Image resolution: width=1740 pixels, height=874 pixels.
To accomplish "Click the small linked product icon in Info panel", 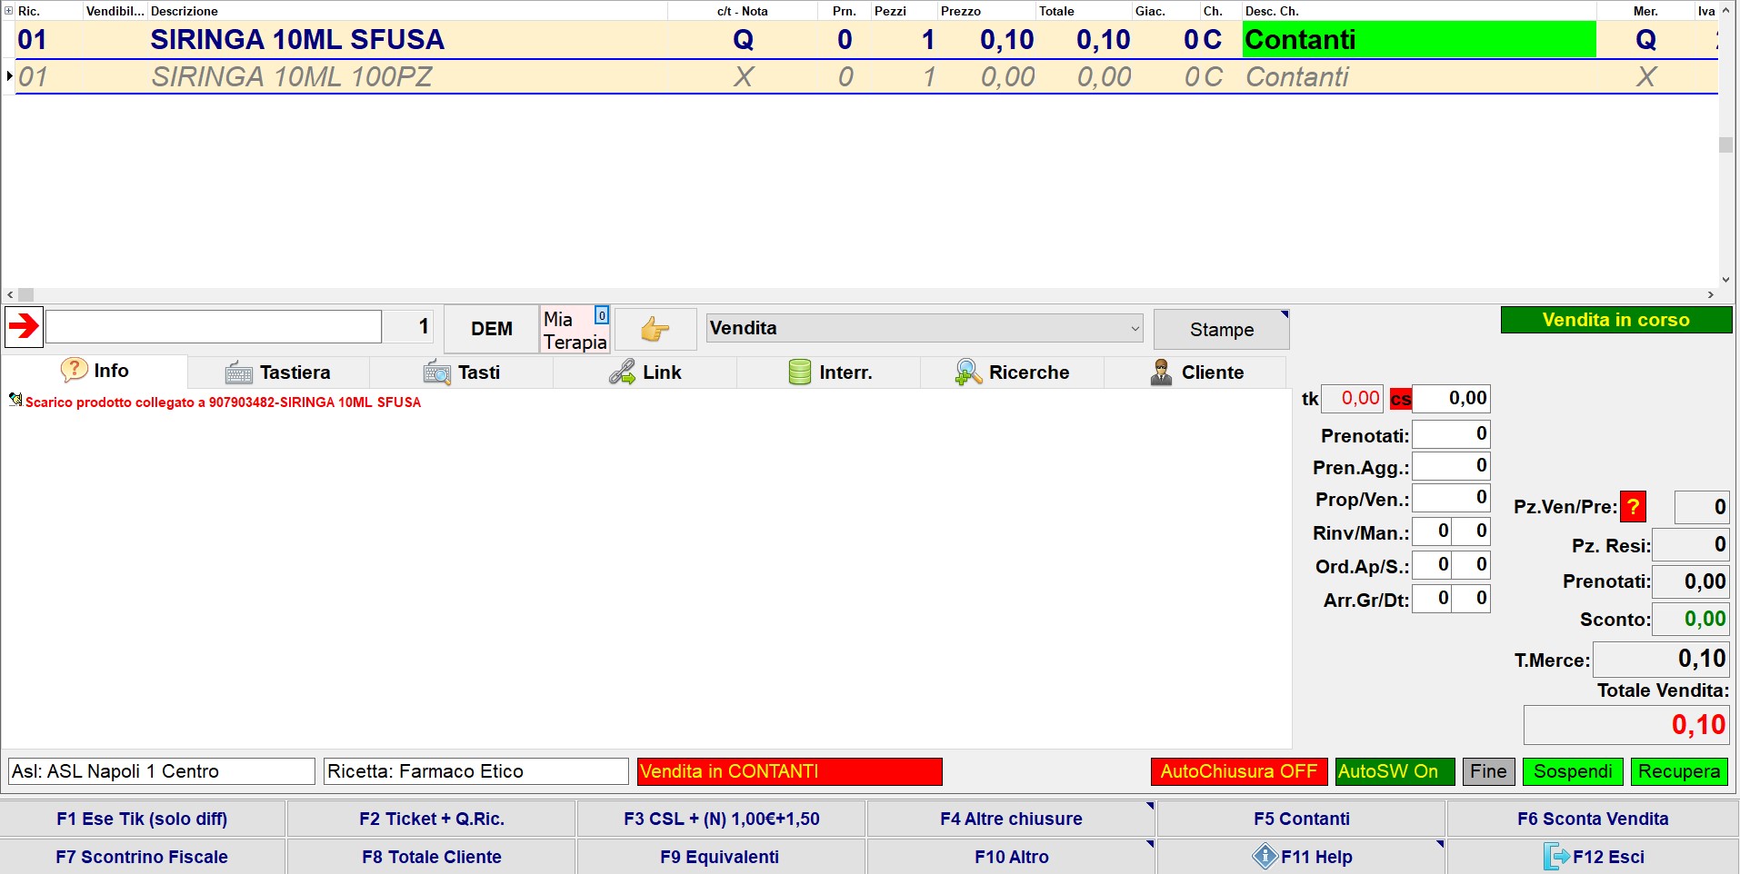I will click(x=15, y=400).
